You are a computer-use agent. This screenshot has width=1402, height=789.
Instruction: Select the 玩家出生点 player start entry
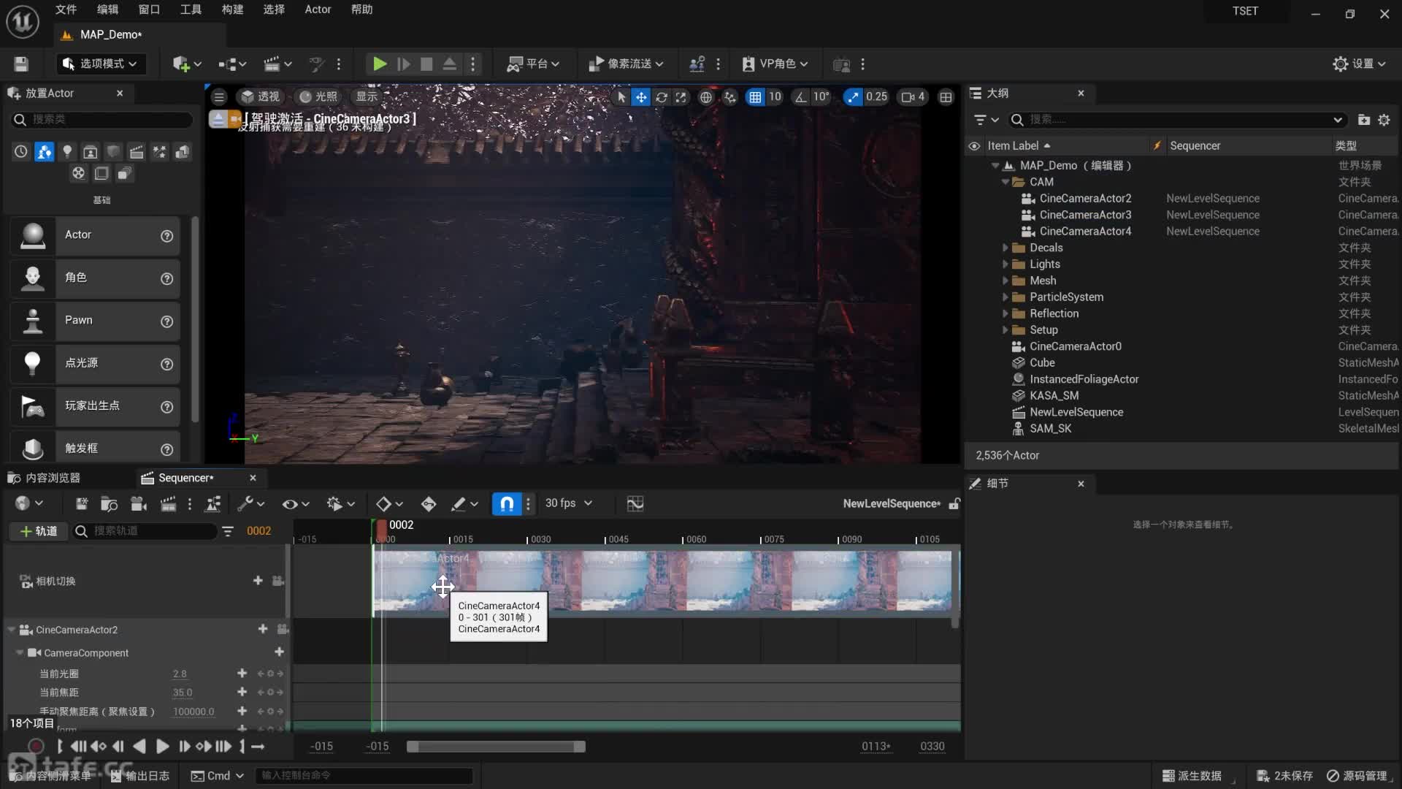(x=95, y=406)
